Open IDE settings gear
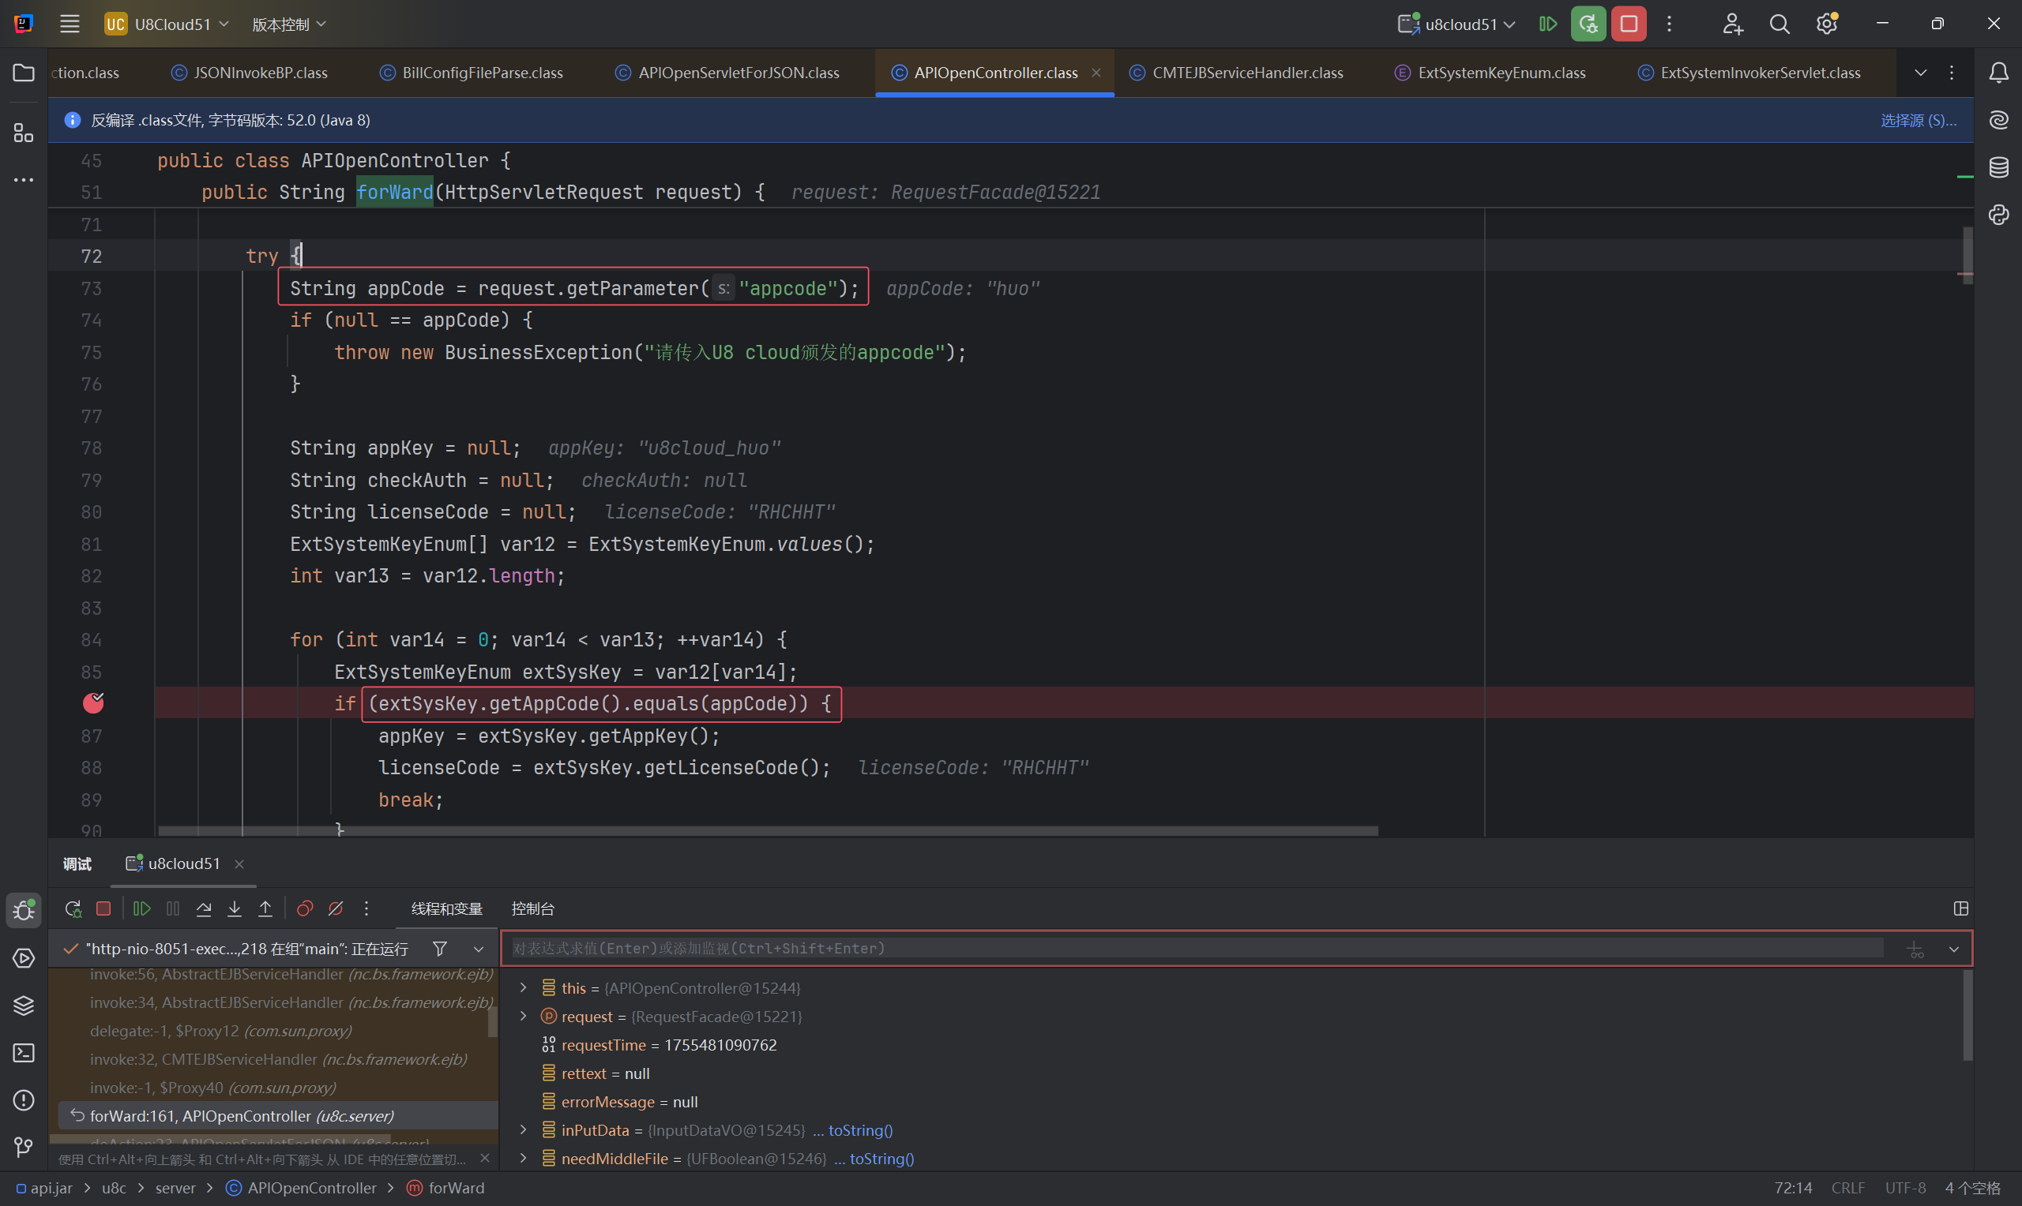The width and height of the screenshot is (2022, 1206). (x=1827, y=24)
